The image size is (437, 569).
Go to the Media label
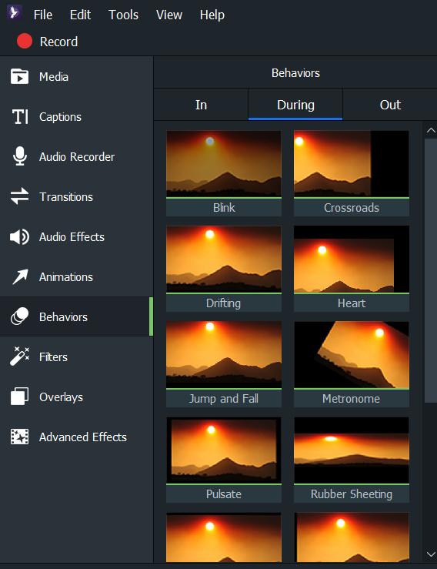(x=54, y=77)
